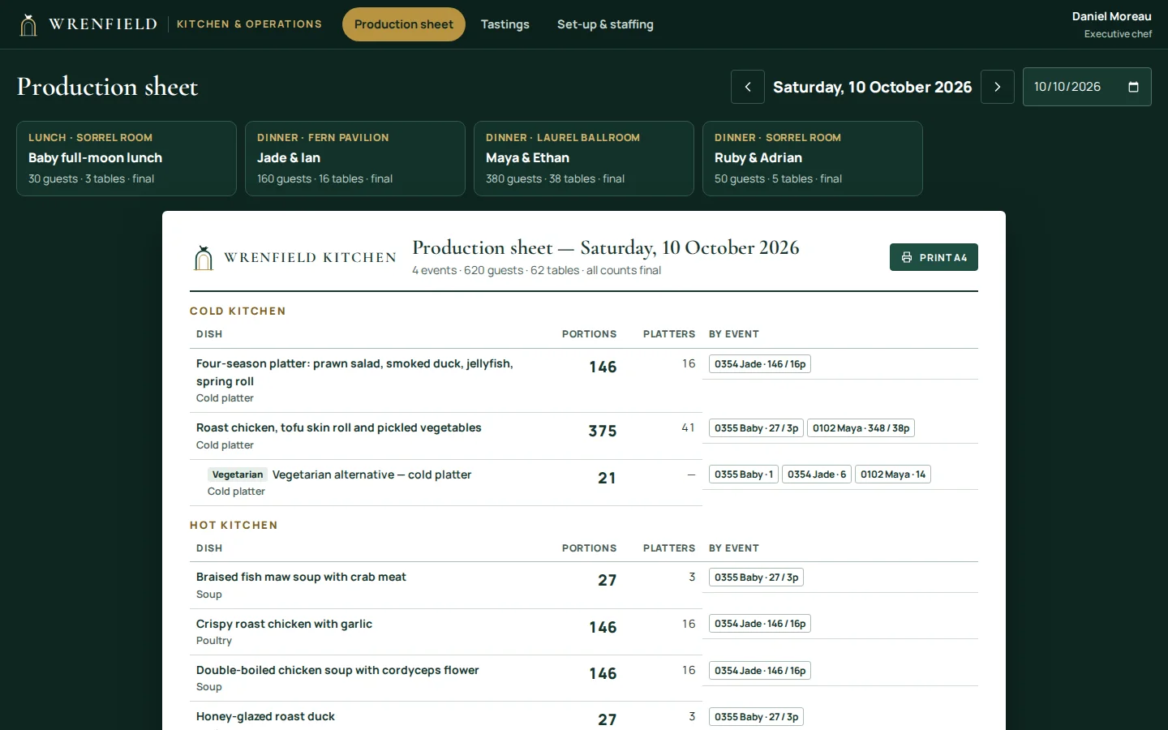
Task: Select the Baby full-moon lunch event card
Action: 127,158
